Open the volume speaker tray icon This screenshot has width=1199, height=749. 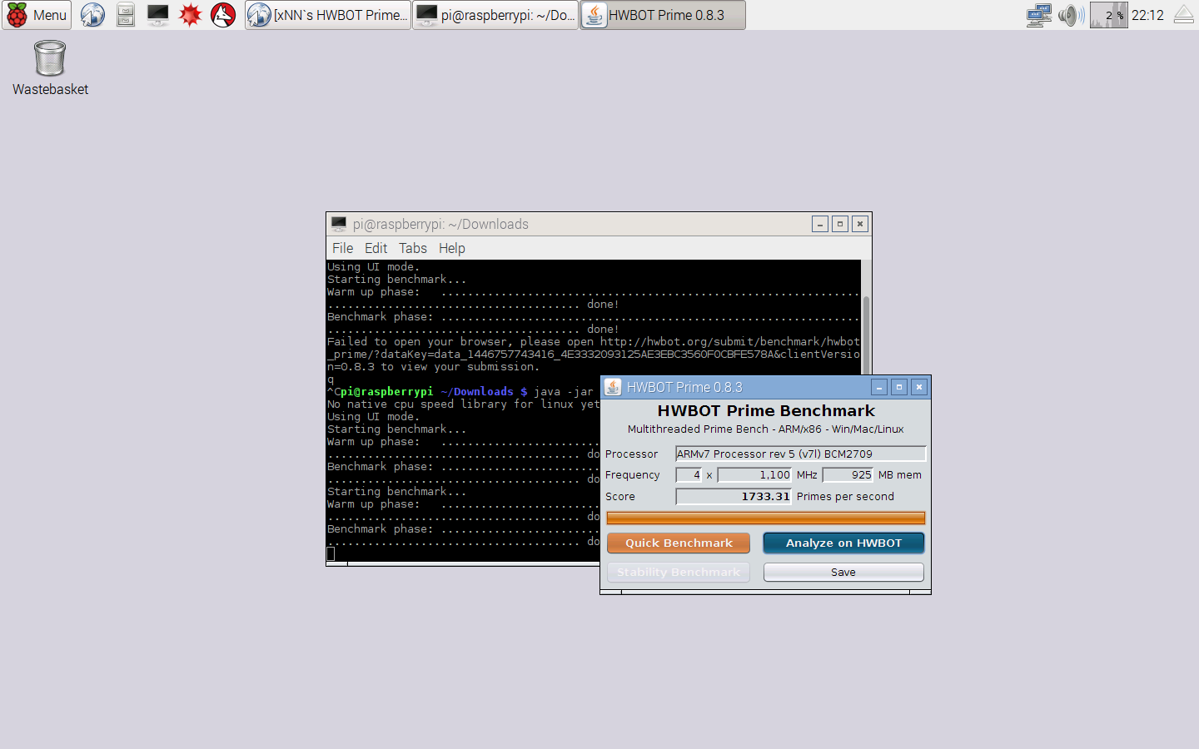pyautogui.click(x=1071, y=15)
